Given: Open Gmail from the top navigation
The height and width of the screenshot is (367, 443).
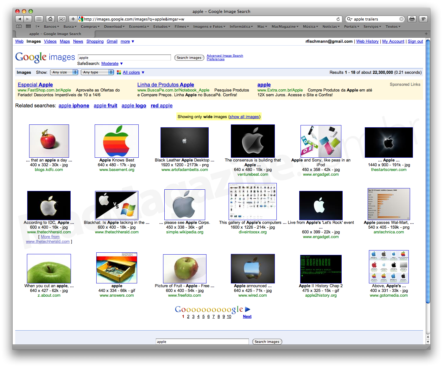Looking at the screenshot, I should (x=112, y=41).
